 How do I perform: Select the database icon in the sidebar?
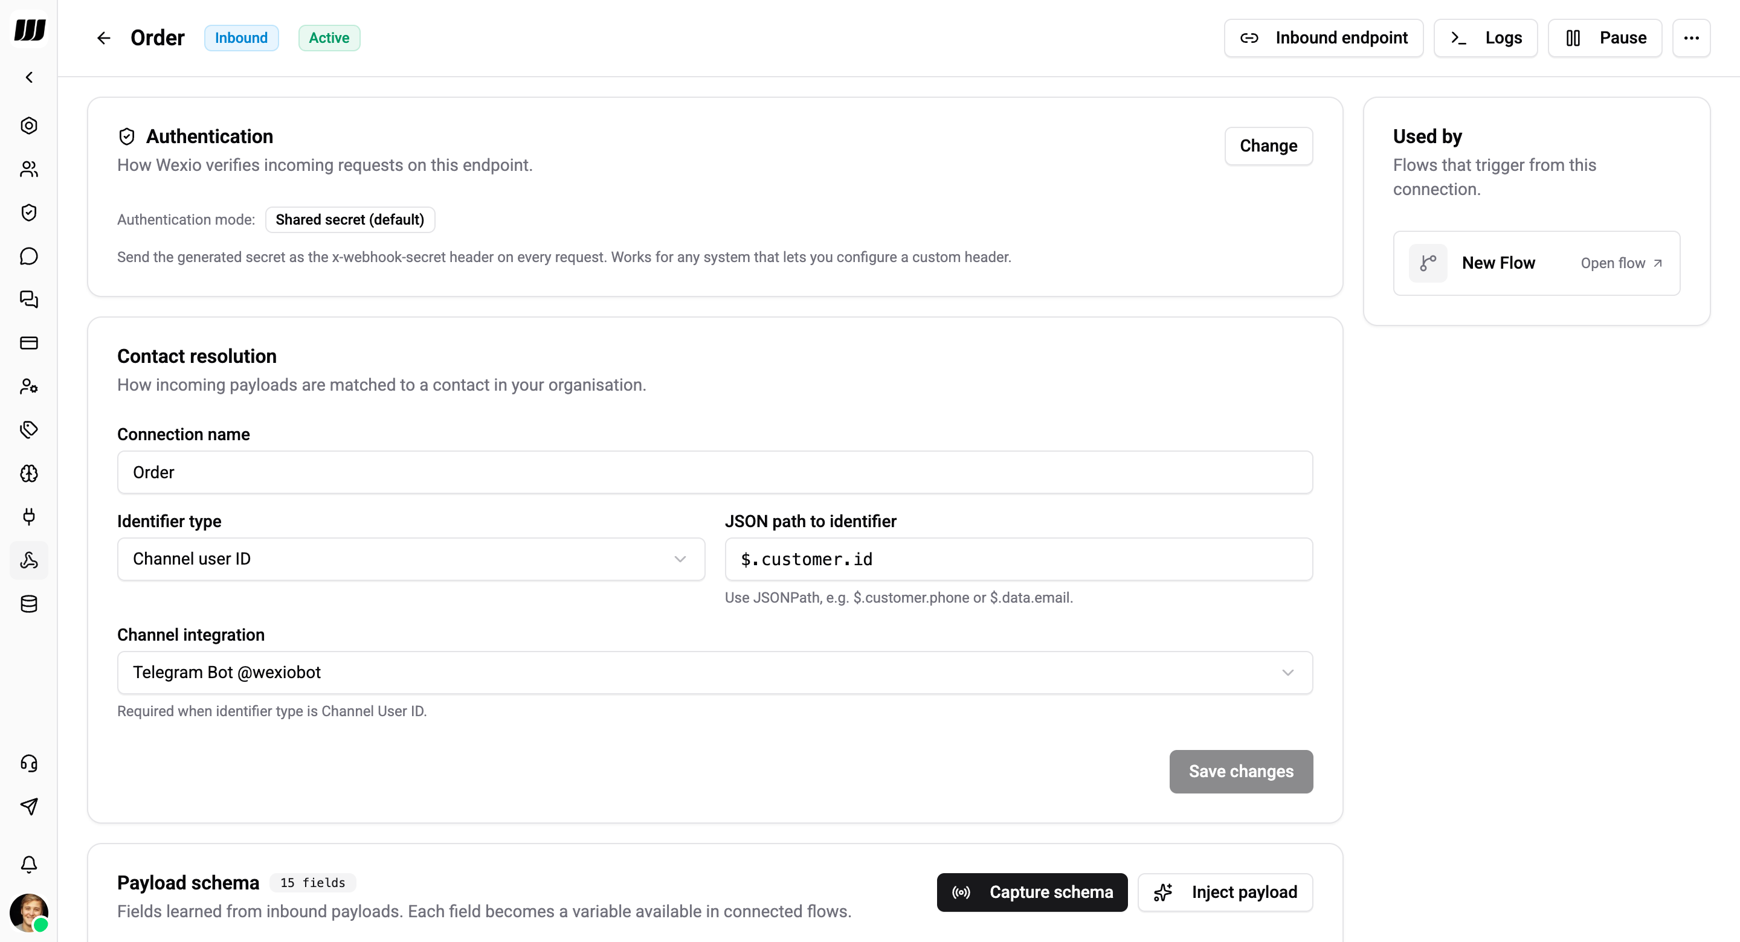29,604
